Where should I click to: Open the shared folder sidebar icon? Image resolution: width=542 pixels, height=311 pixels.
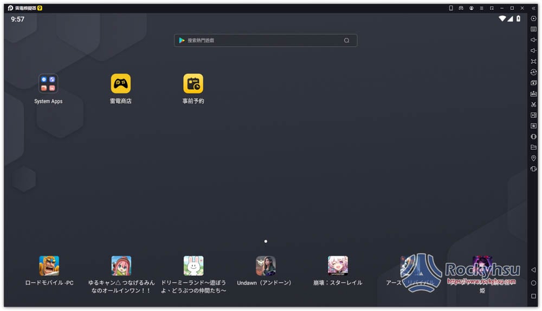(533, 147)
